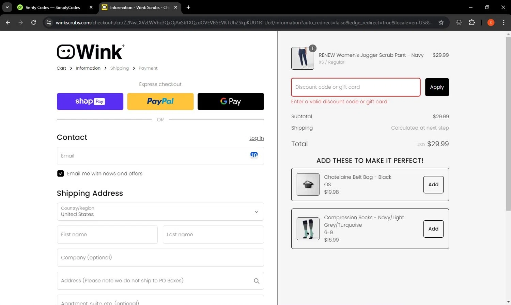This screenshot has height=305, width=511.
Task: Uncheck Email me with news and offers
Action: (60, 173)
